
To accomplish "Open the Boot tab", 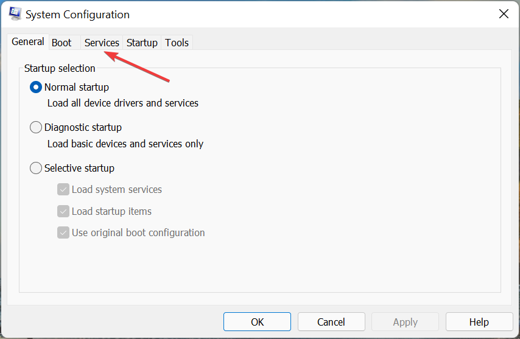I will (x=61, y=43).
